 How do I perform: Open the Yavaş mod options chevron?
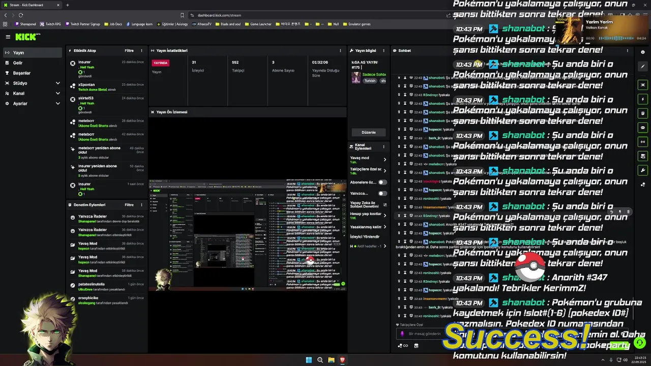(x=384, y=160)
